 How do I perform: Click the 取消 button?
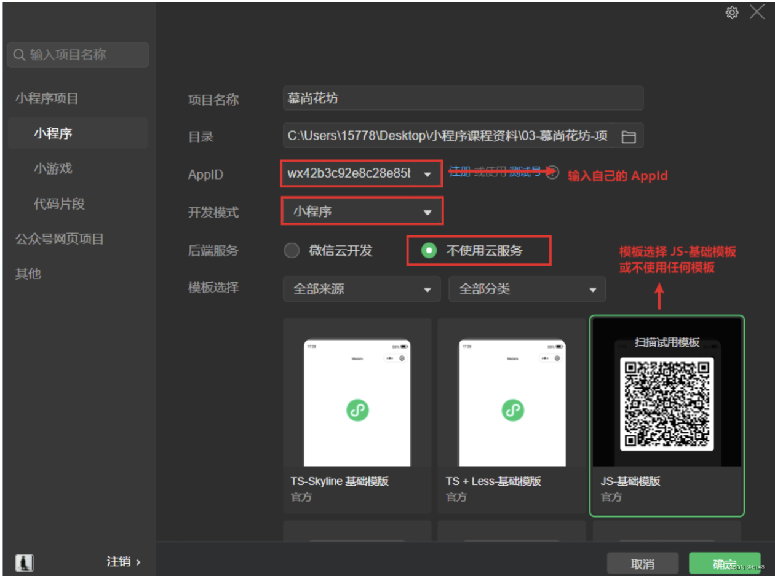click(643, 564)
